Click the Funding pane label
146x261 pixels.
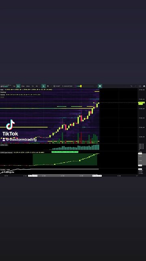point(3,170)
